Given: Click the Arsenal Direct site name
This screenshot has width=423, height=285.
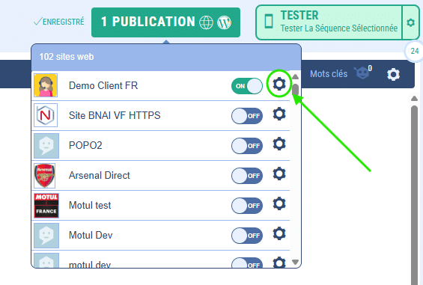Looking at the screenshot, I should click(x=100, y=175).
